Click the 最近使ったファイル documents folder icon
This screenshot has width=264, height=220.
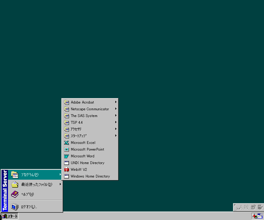tap(15, 185)
